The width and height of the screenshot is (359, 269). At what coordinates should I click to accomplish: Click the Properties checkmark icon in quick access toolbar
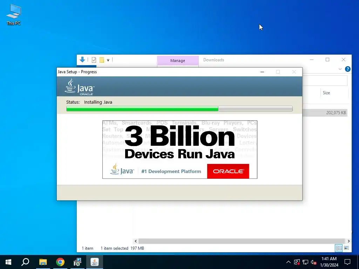coord(94,60)
